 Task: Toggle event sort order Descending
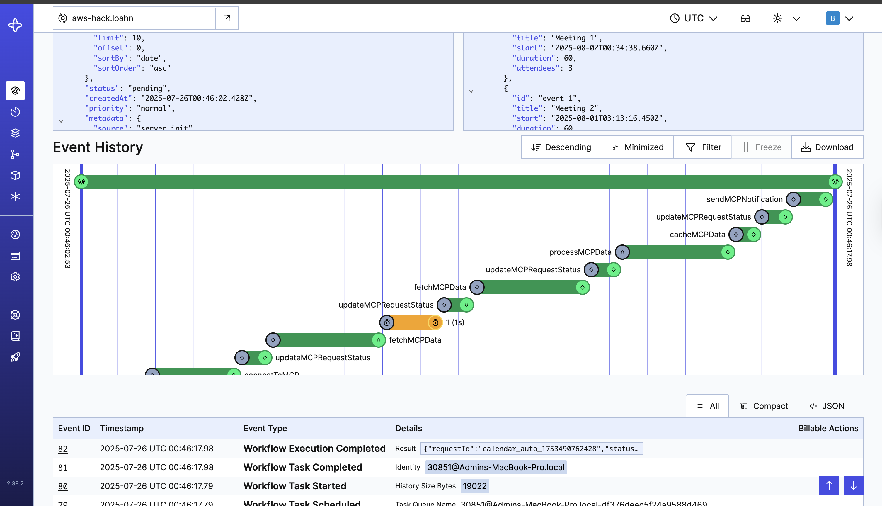coord(561,147)
